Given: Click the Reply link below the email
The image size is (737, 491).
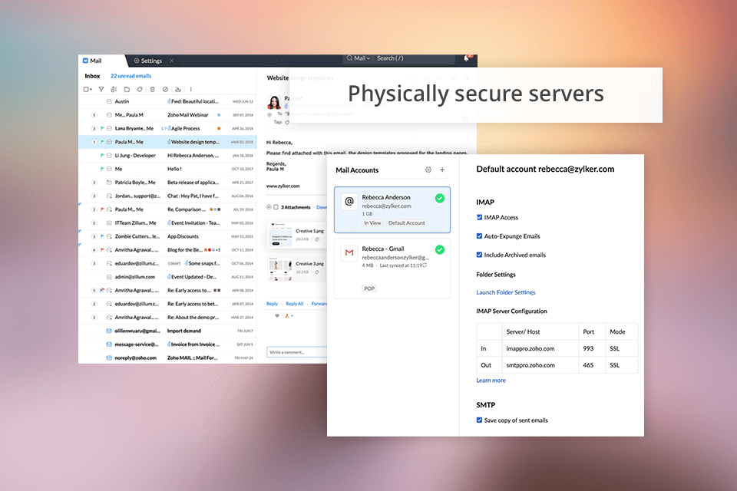Looking at the screenshot, I should click(272, 304).
